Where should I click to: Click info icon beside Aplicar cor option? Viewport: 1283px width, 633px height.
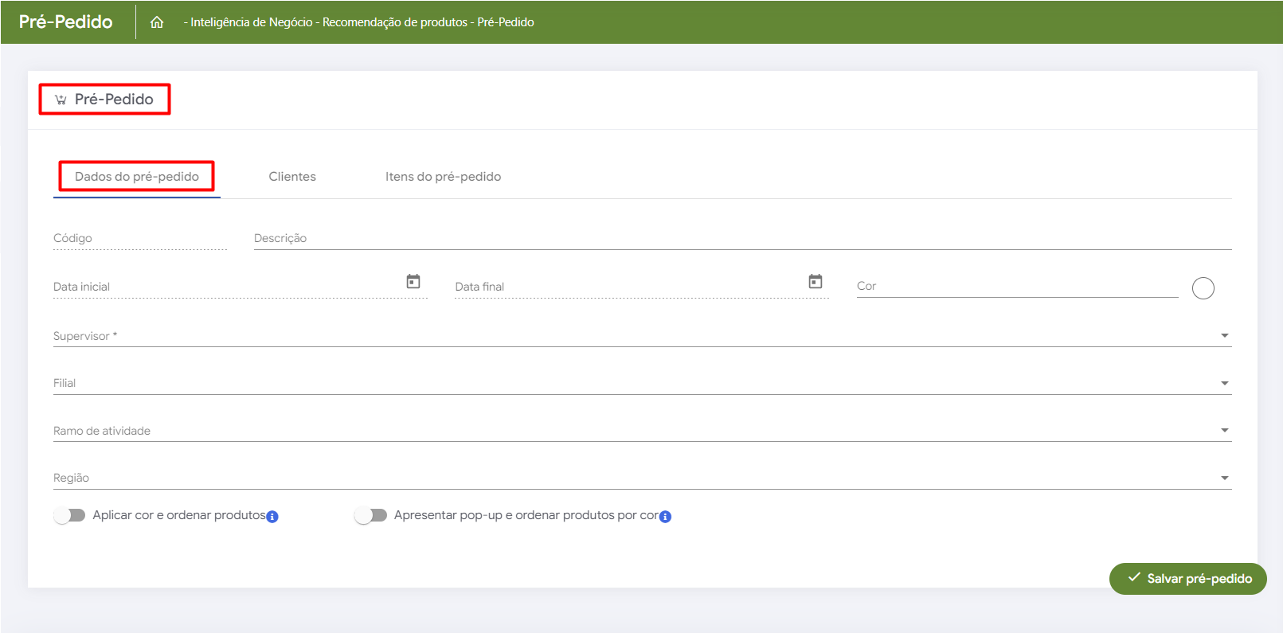pos(272,517)
